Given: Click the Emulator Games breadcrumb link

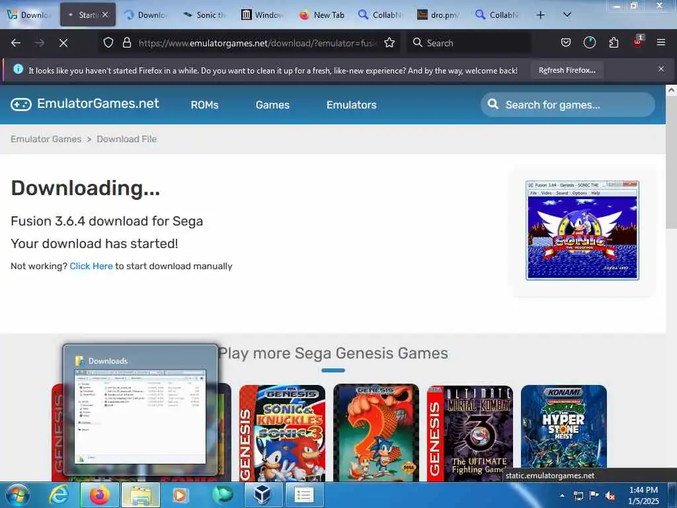Looking at the screenshot, I should (46, 139).
